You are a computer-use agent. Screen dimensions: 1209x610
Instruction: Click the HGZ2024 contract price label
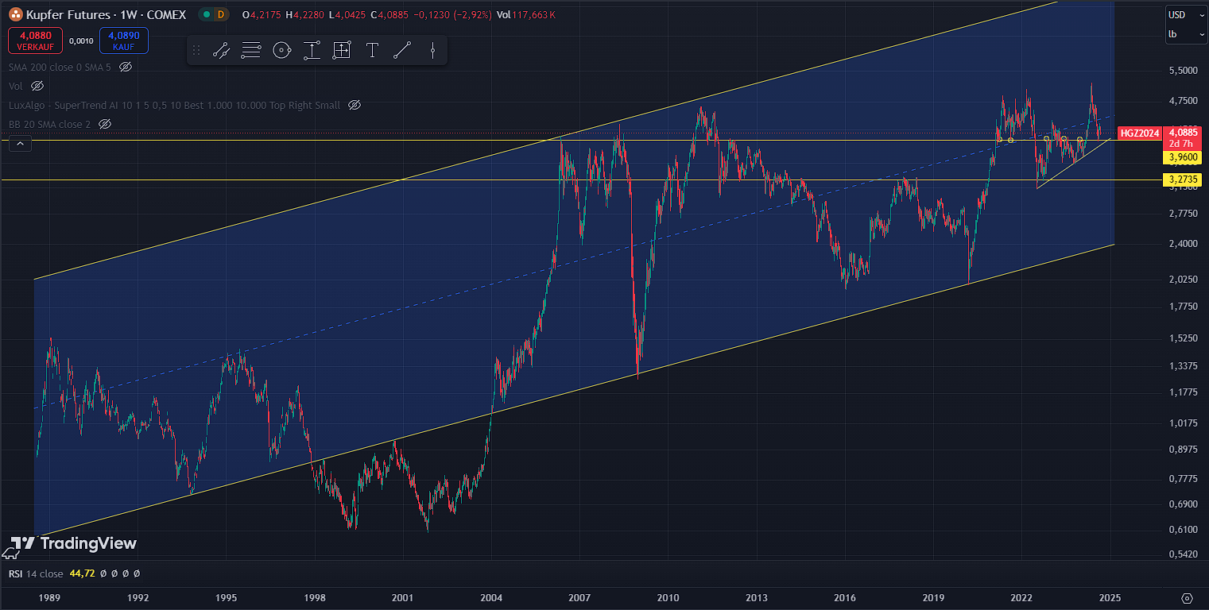point(1139,133)
